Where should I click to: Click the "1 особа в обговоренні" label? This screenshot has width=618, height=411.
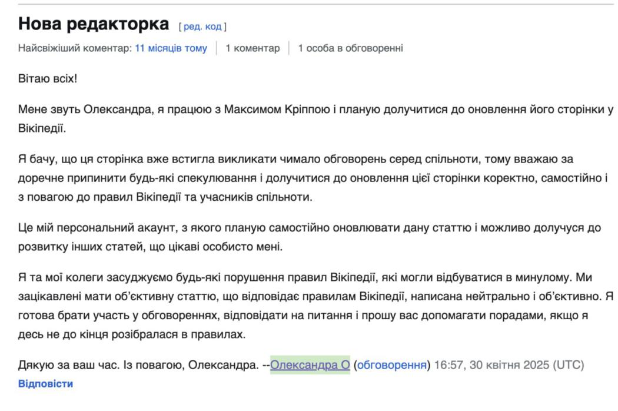(350, 48)
